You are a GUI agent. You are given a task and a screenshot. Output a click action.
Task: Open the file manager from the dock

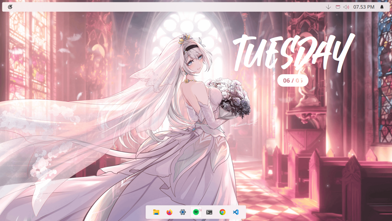[156, 212]
